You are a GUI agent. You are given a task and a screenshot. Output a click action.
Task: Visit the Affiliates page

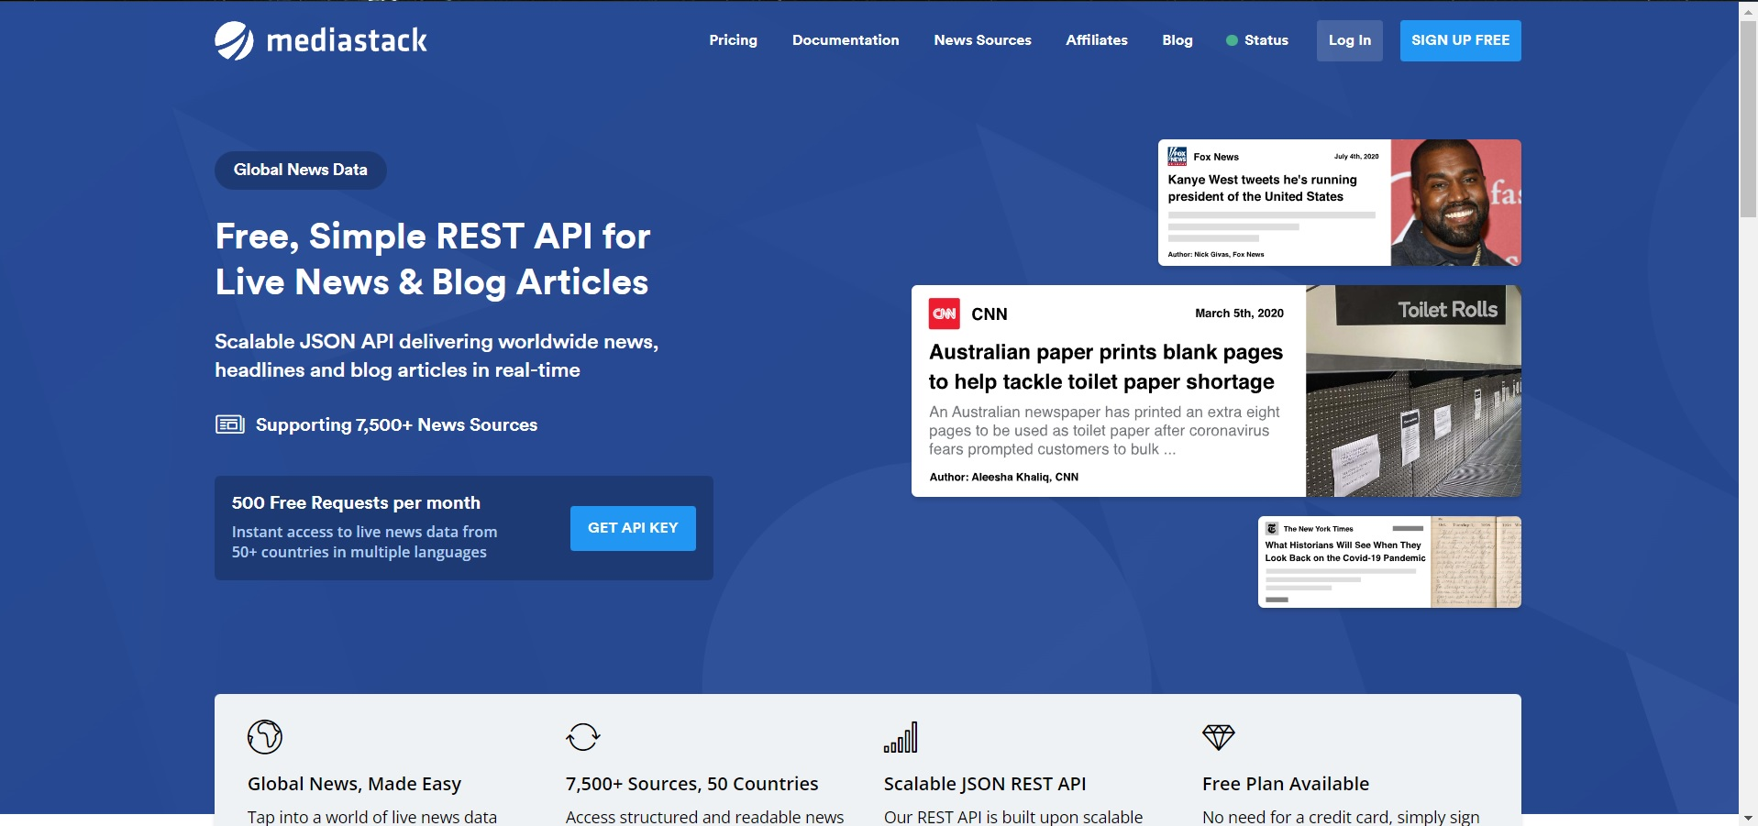1096,40
